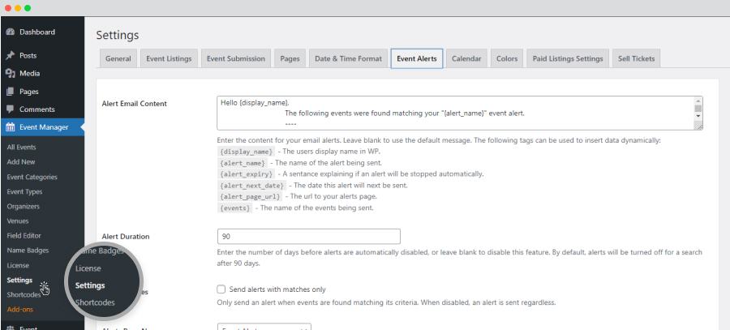Click the Pages icon in sidebar
Viewport: 730px width, 330px height.
click(10, 92)
